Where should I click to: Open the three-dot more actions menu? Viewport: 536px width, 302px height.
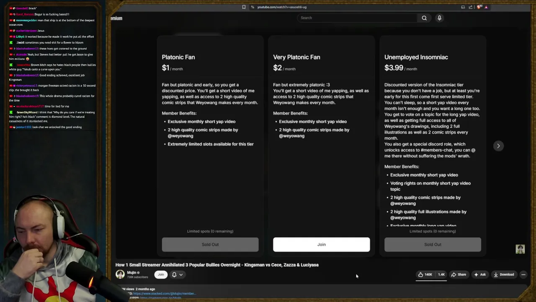coord(523,274)
